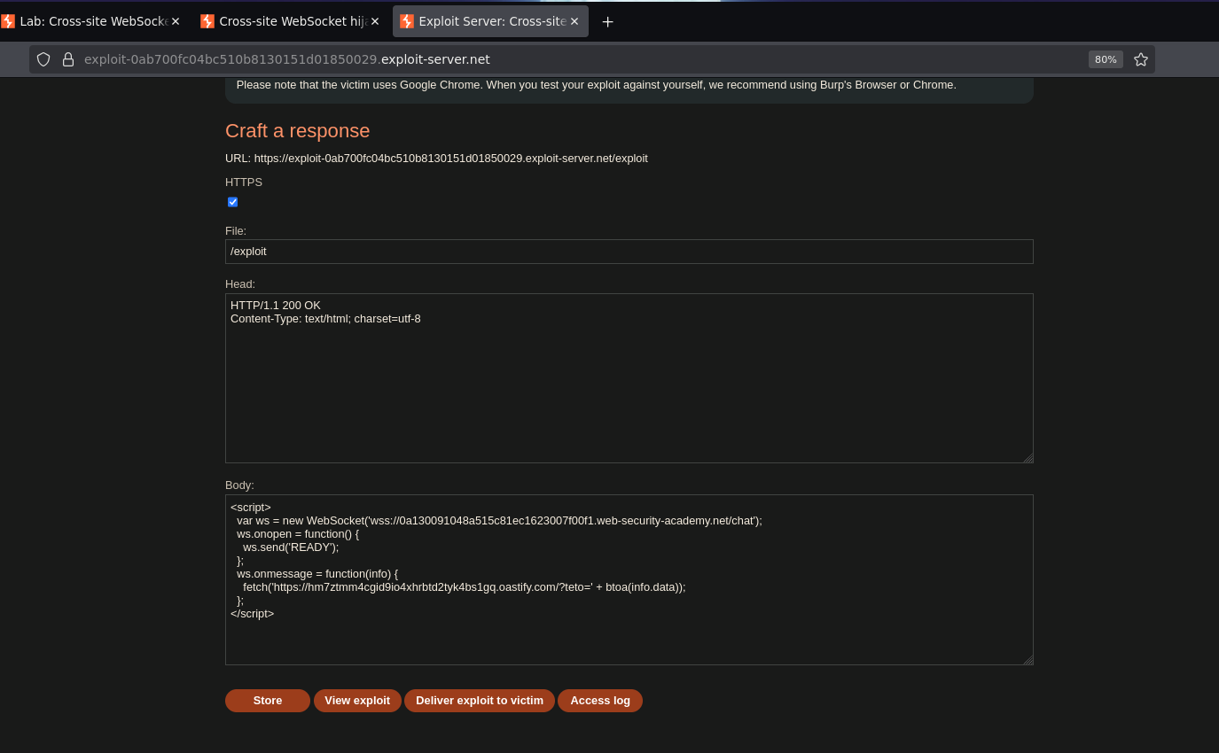Click the site security padlock icon

pyautogui.click(x=68, y=59)
